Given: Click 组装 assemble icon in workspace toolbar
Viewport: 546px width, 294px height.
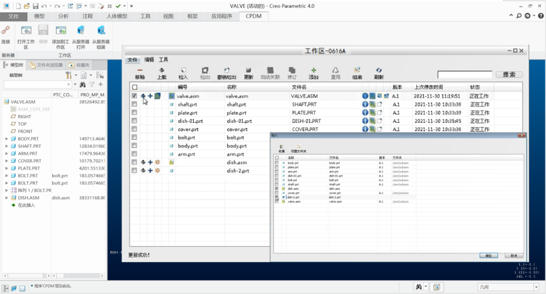Looking at the screenshot, I should point(357,70).
